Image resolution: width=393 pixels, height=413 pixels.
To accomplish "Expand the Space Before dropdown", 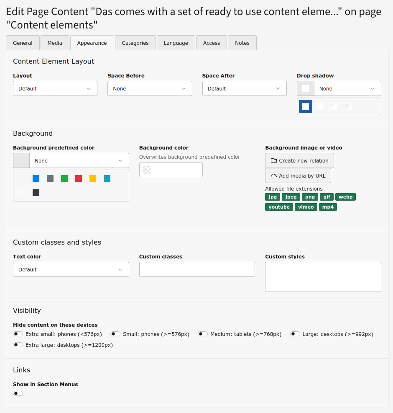I will point(150,88).
